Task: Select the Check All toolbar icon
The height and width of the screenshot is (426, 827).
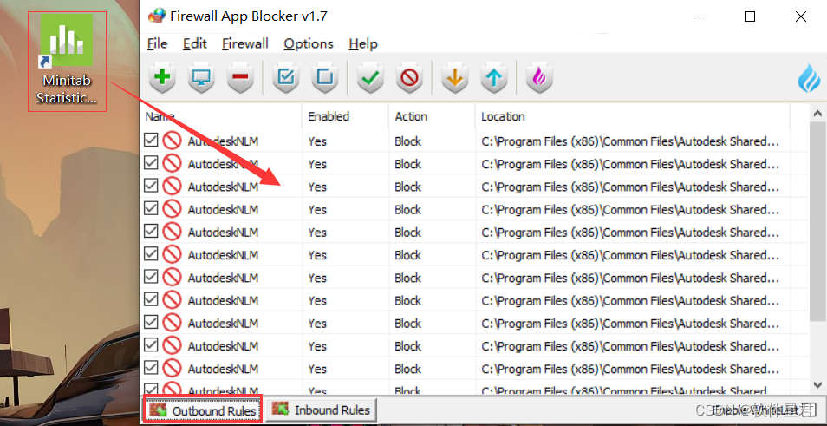Action: (285, 78)
